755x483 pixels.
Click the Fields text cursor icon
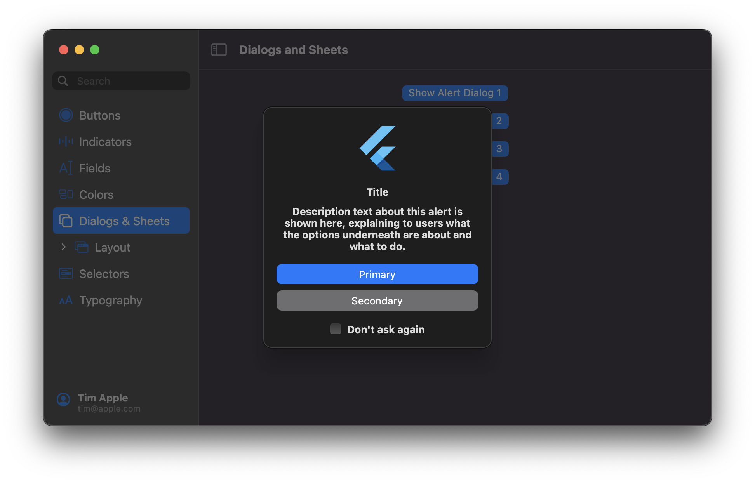[66, 168]
